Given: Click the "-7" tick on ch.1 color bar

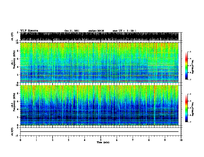Looking at the screenshot, I should tap(190, 80).
